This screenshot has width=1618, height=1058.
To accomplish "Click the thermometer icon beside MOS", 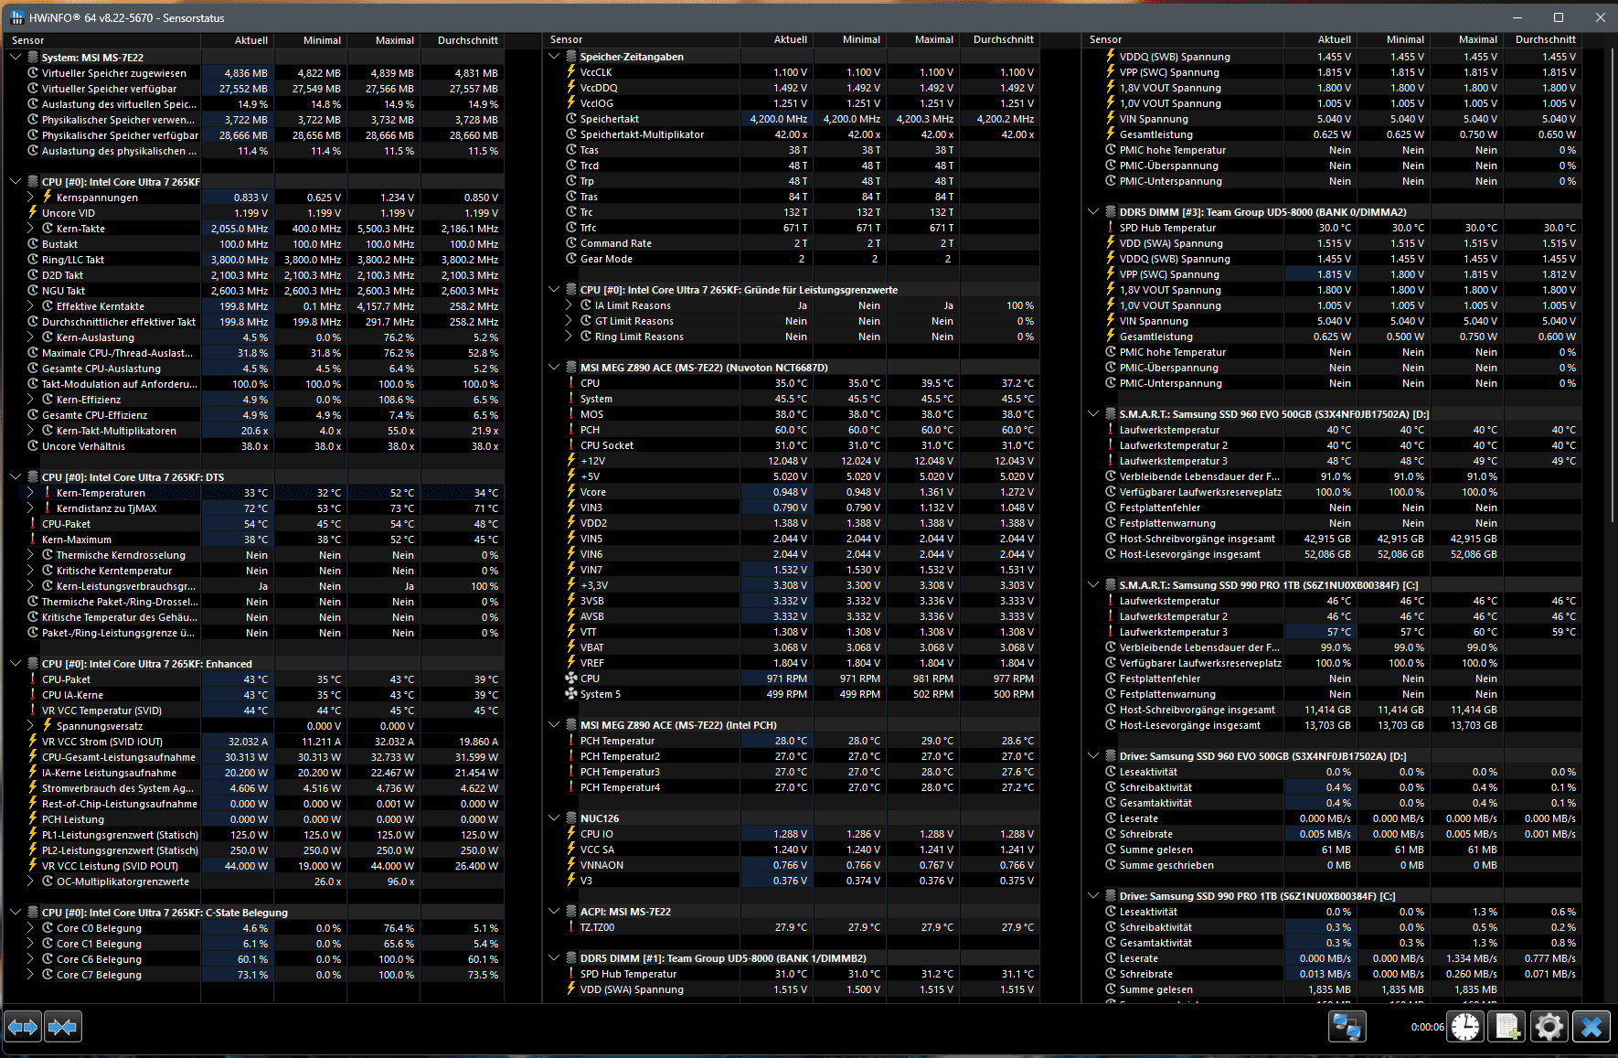I will tap(571, 414).
